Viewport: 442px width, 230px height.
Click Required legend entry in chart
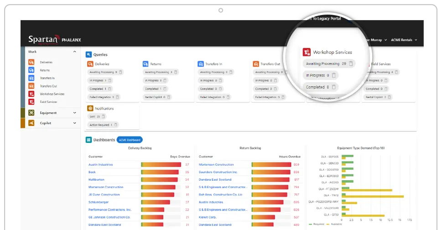tap(317, 224)
